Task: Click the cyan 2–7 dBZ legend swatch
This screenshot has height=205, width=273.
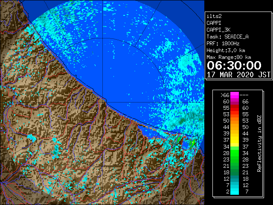Action: (235, 191)
